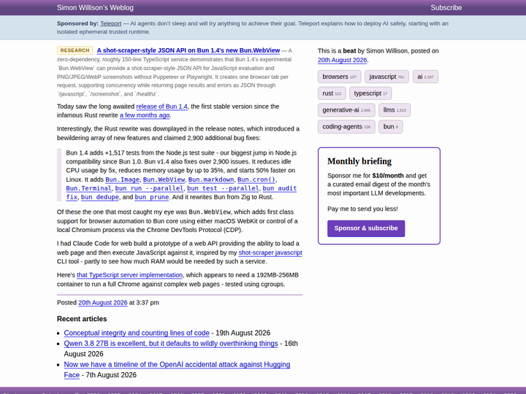
Task: Follow the 'shot-scraper javascript' link
Action: [x=270, y=252]
